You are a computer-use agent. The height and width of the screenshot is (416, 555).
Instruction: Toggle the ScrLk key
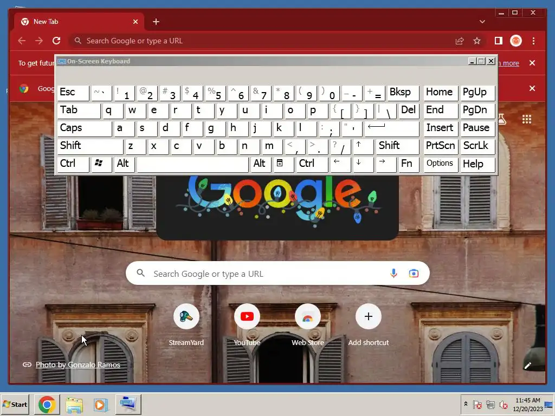coord(477,146)
